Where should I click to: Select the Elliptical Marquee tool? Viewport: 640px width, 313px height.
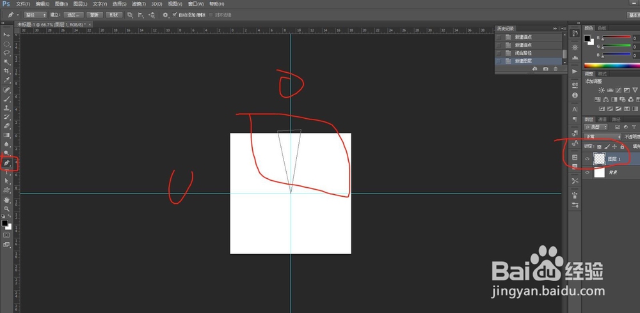point(6,44)
